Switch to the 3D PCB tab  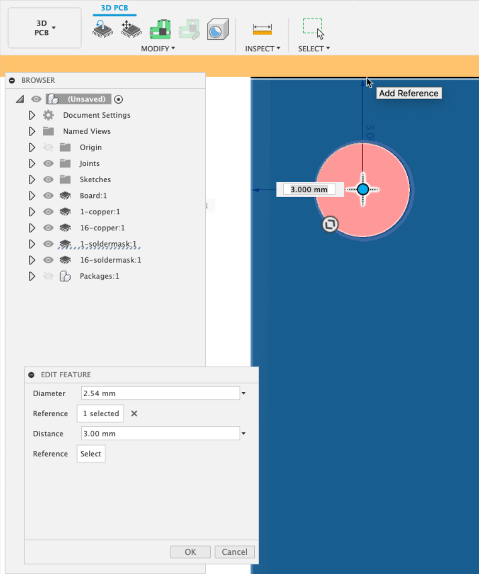114,8
